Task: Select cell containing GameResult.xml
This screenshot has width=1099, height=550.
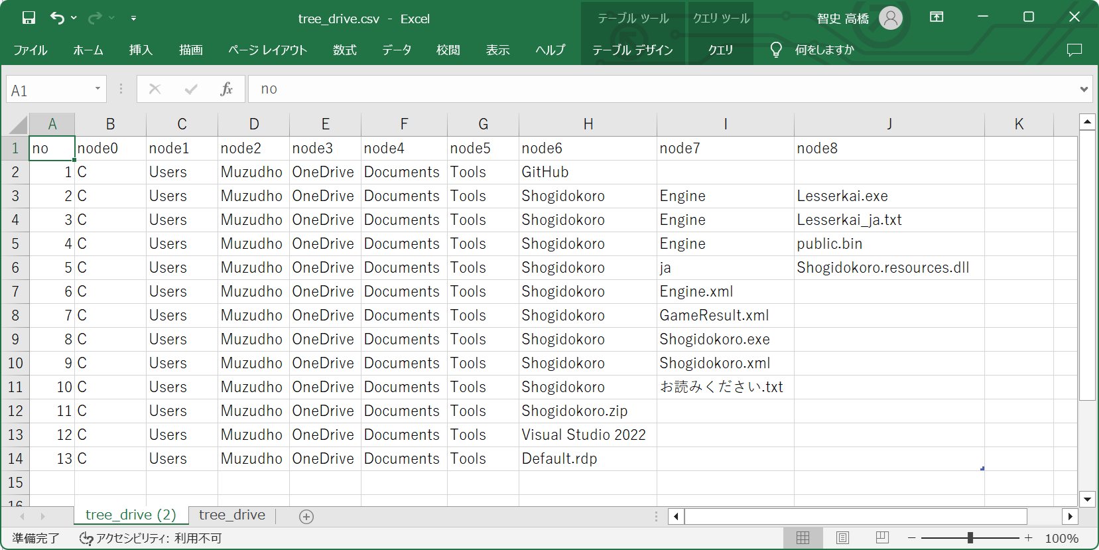Action: (725, 315)
